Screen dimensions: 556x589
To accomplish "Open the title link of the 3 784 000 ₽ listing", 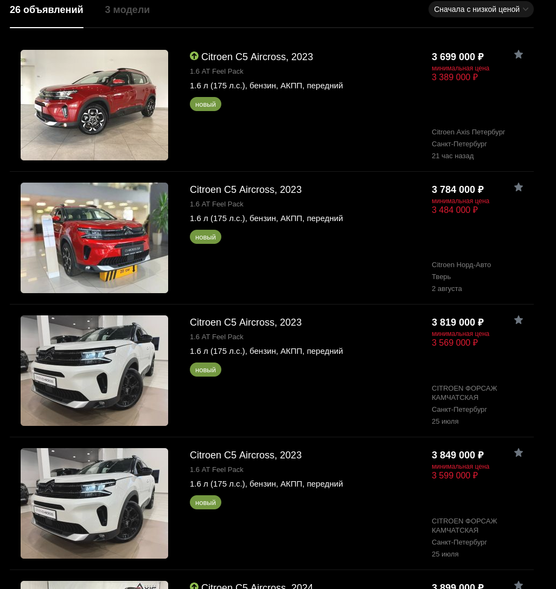I will (246, 190).
